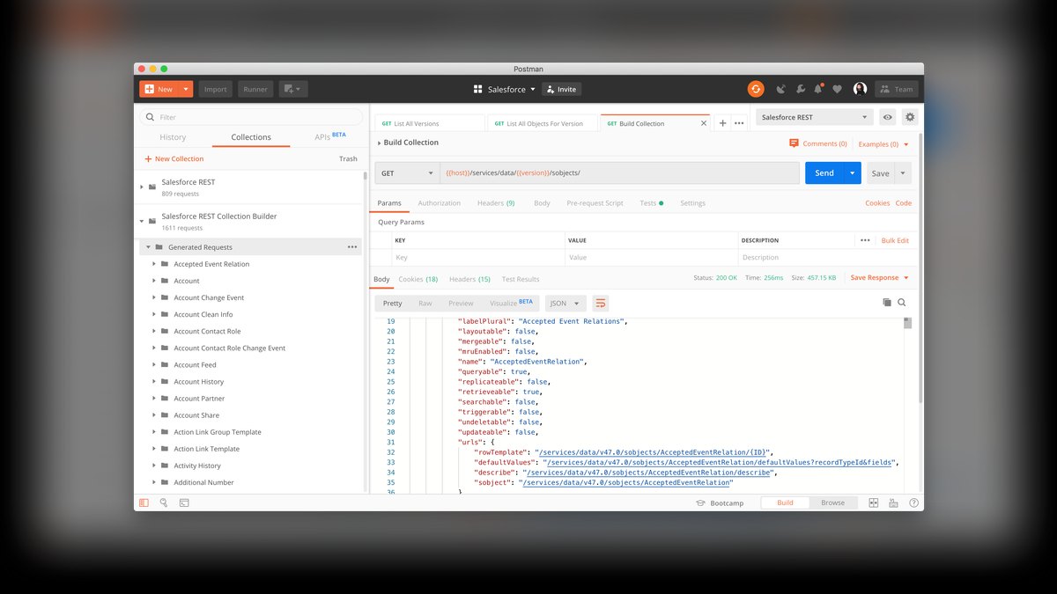Open keyboard shortcuts icon in status bar
This screenshot has height=594, width=1057.
[893, 502]
